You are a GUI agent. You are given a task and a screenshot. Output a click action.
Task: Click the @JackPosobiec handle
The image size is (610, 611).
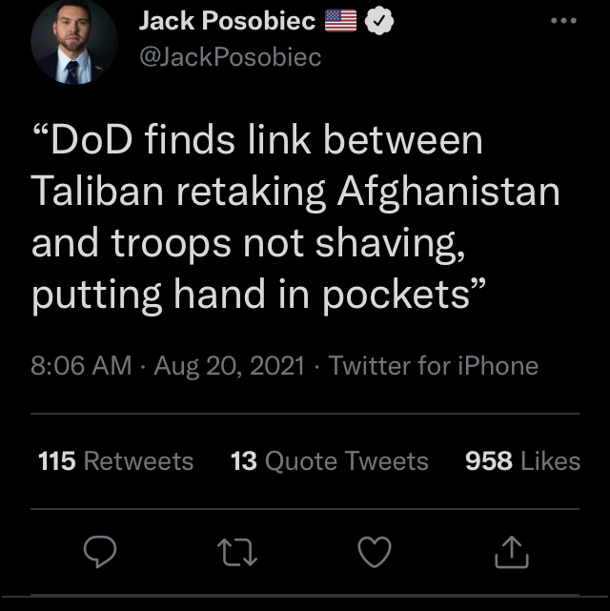231,57
